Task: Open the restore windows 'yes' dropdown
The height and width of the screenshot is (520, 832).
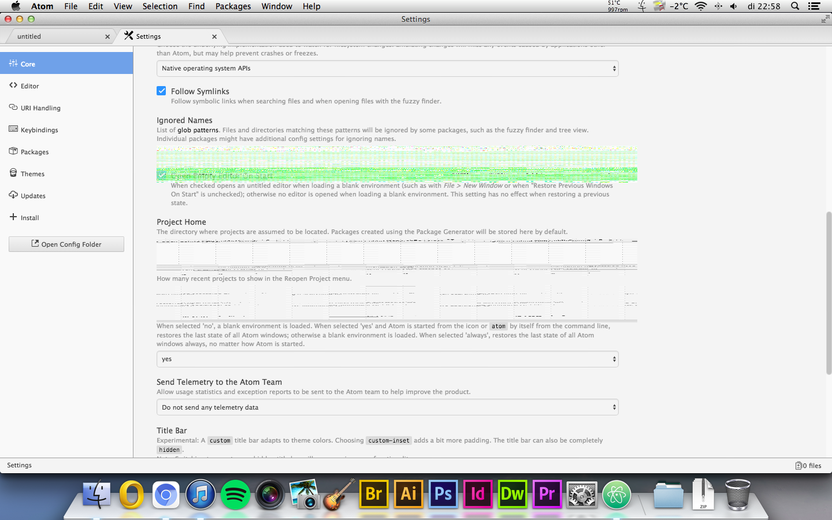Action: 388,359
